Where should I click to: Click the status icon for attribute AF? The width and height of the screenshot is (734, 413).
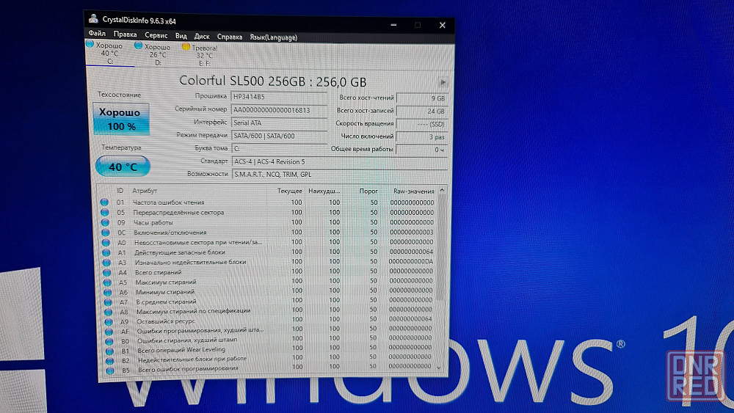(x=109, y=331)
